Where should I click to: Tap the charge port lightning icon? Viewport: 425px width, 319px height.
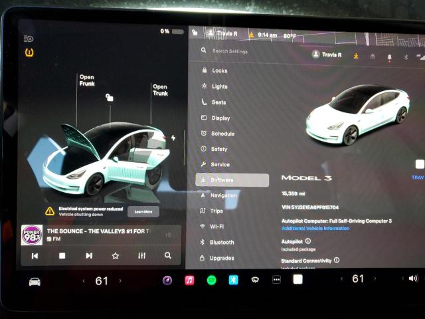point(173,138)
